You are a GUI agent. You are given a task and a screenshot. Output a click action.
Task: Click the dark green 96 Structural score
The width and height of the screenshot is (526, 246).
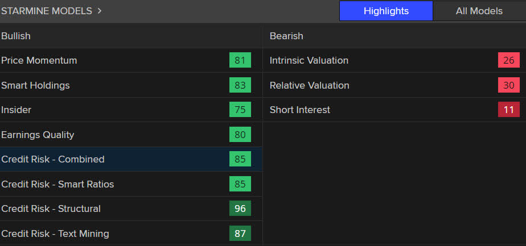pyautogui.click(x=240, y=209)
